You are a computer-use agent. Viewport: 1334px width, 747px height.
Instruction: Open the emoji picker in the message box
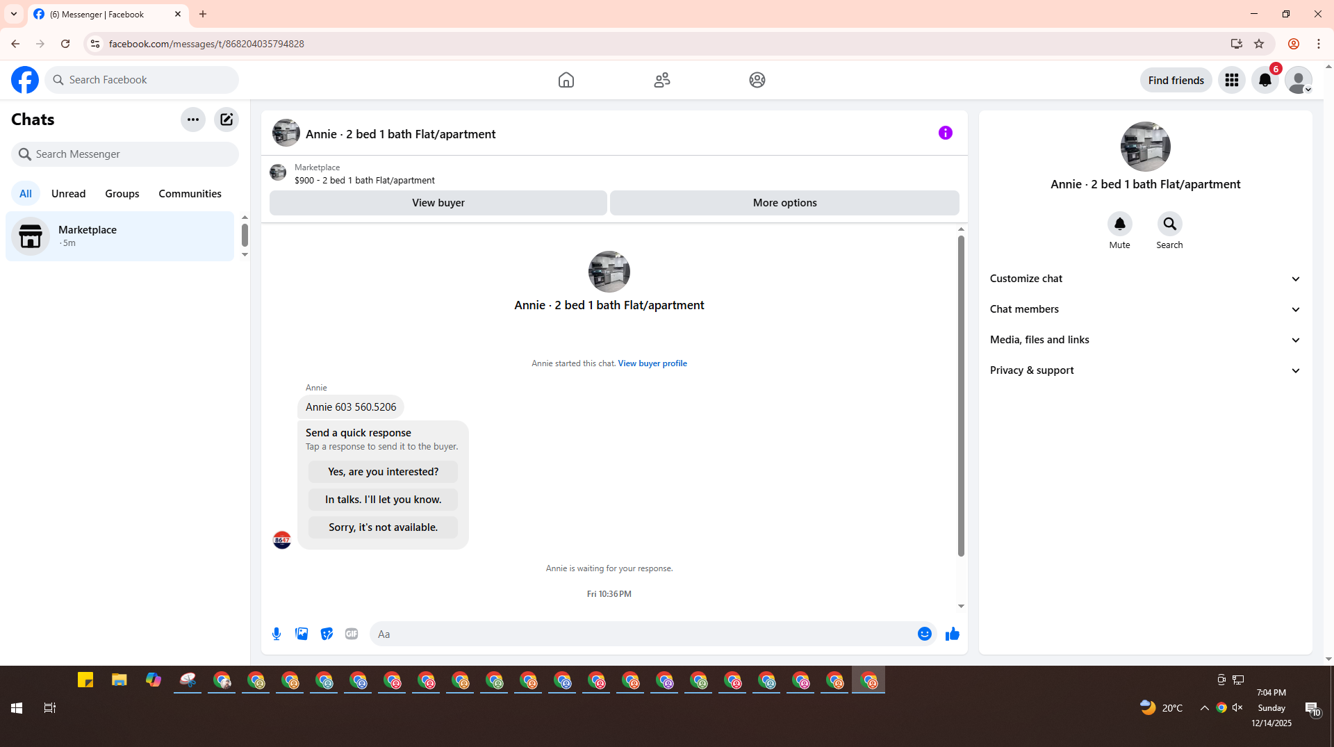point(925,634)
